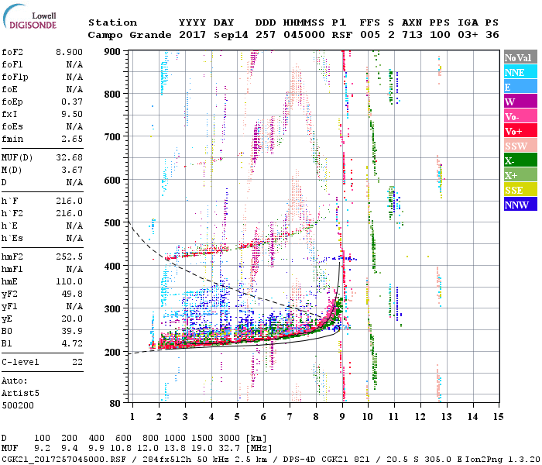The width and height of the screenshot is (542, 465).
Task: Click the 500200 text under Artist5
Action: (18, 405)
